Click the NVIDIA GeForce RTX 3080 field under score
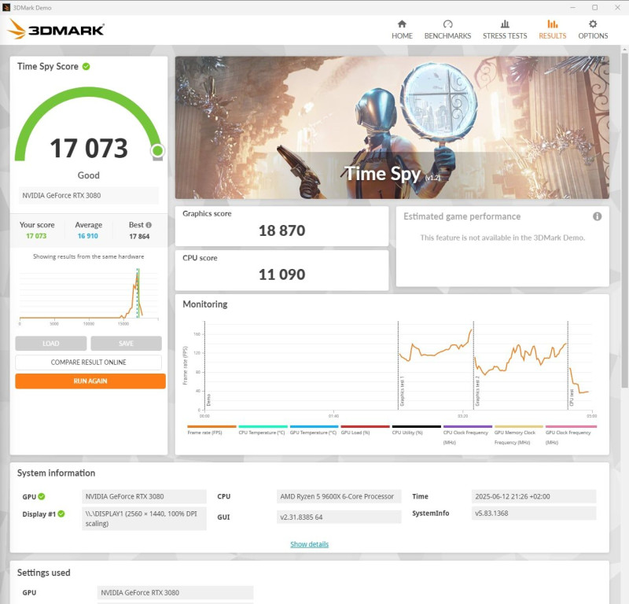This screenshot has width=629, height=604. (88, 196)
